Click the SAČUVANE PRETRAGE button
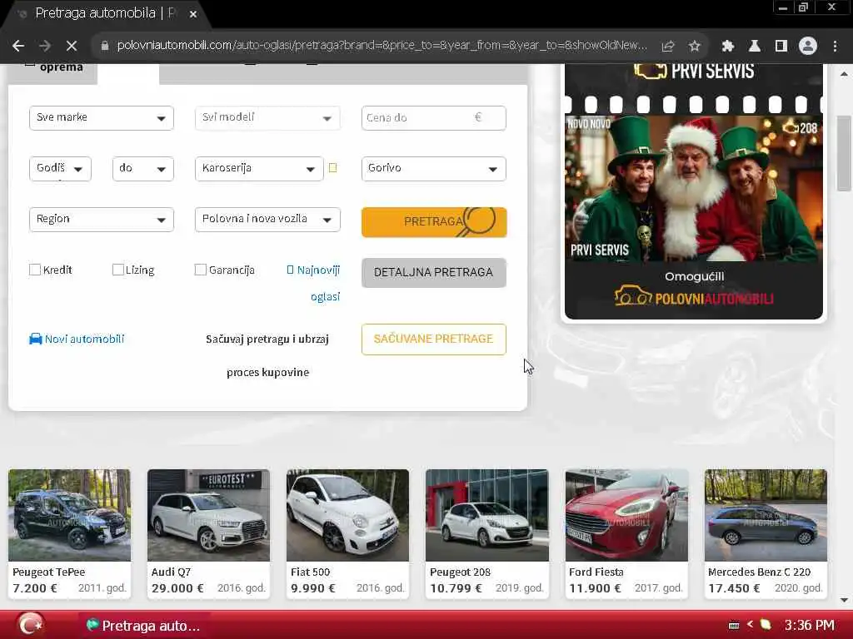Viewport: 853px width, 639px height. tap(433, 339)
